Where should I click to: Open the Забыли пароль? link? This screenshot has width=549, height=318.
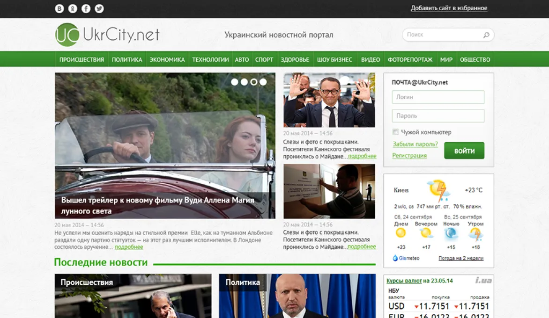click(x=415, y=144)
